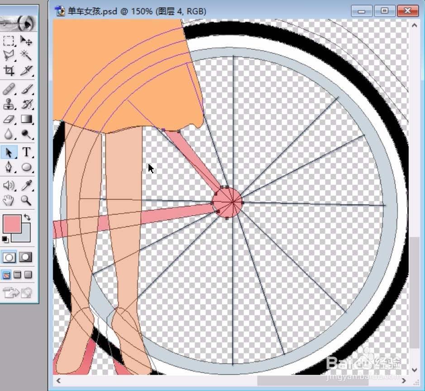The height and width of the screenshot is (391, 425).
Task: Select the Slice tool
Action: (x=26, y=71)
